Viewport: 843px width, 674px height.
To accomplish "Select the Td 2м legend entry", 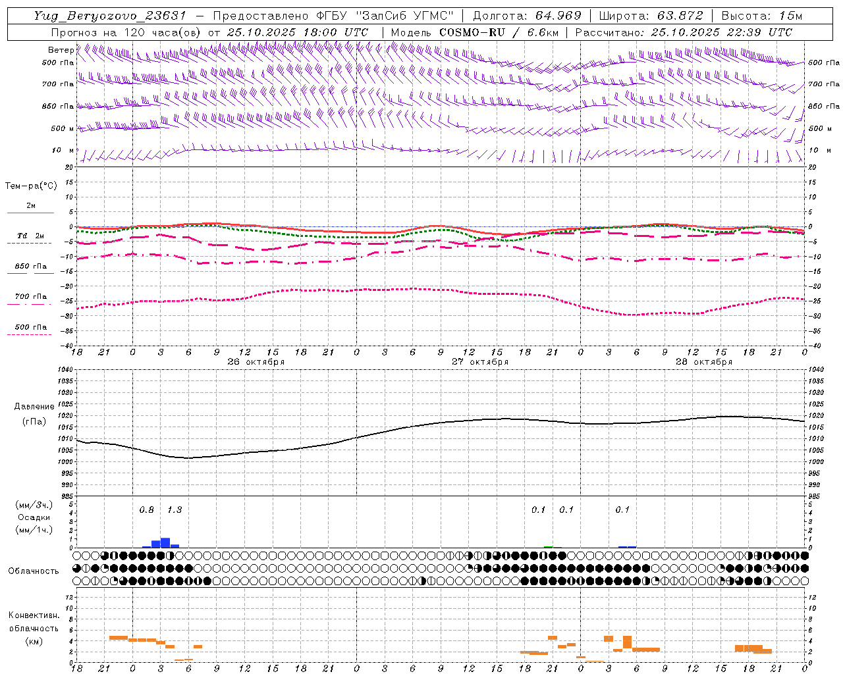I will pos(30,236).
